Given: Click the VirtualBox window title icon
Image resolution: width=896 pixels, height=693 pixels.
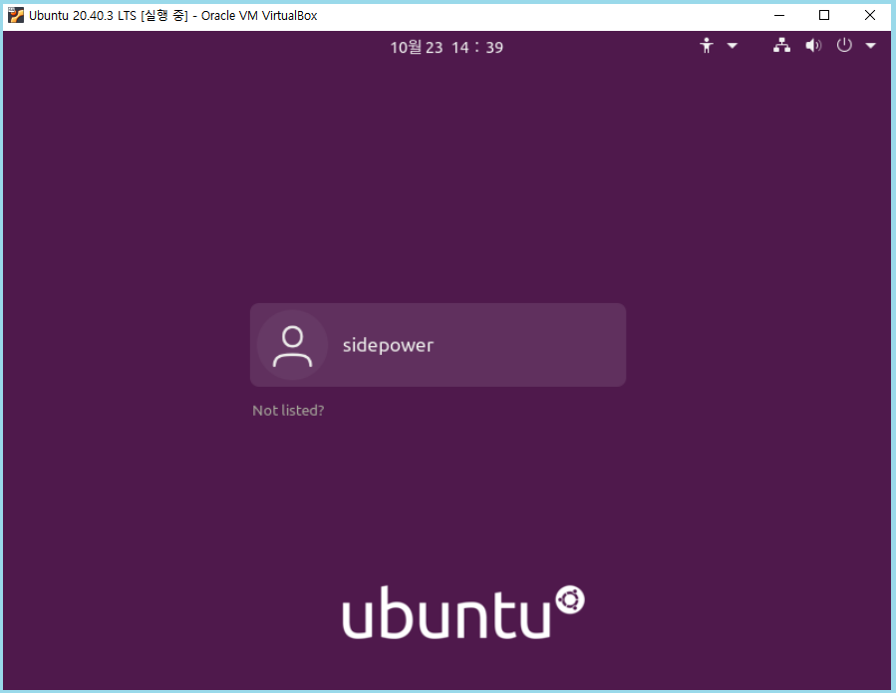Looking at the screenshot, I should coord(15,15).
